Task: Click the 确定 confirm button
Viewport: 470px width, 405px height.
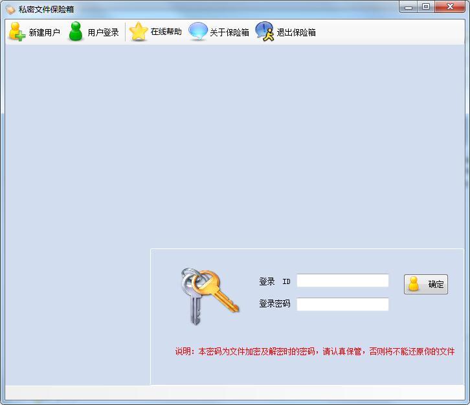Action: [426, 284]
